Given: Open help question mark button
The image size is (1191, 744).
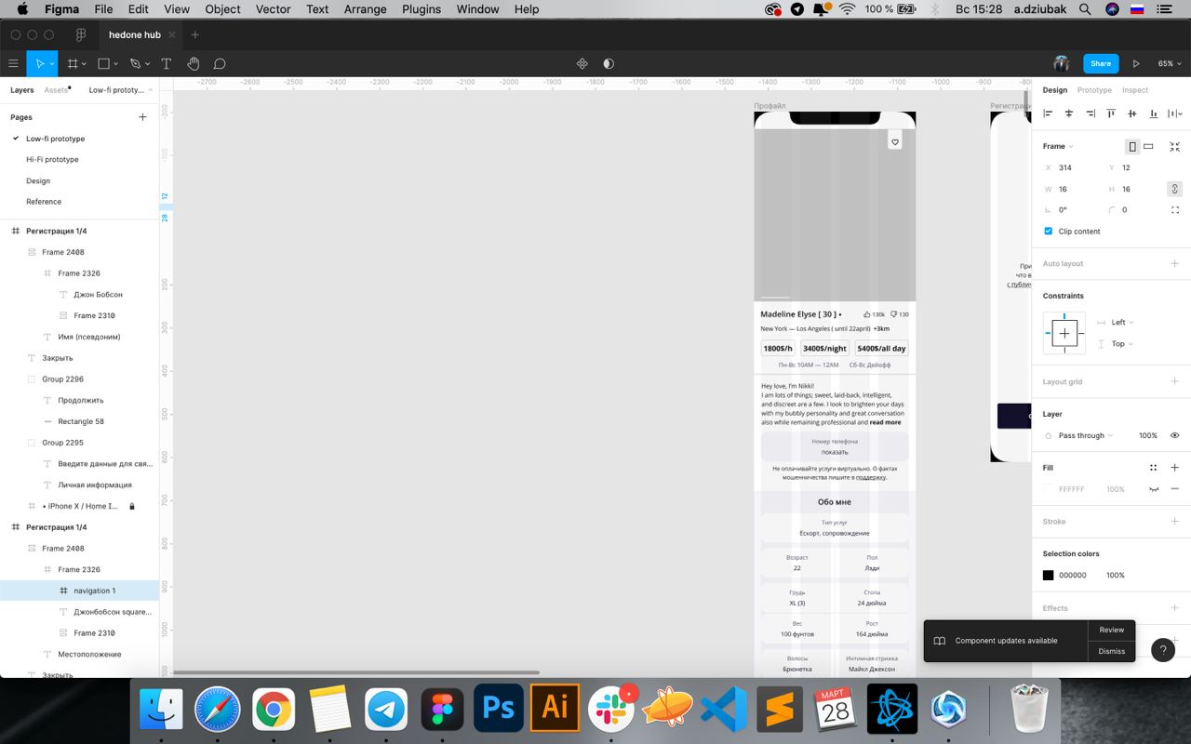Looking at the screenshot, I should point(1163,650).
